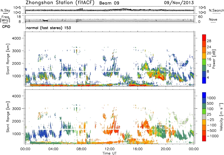
Task: Pick the dark green 100–500 Velocity segment
Action: (204, 106)
